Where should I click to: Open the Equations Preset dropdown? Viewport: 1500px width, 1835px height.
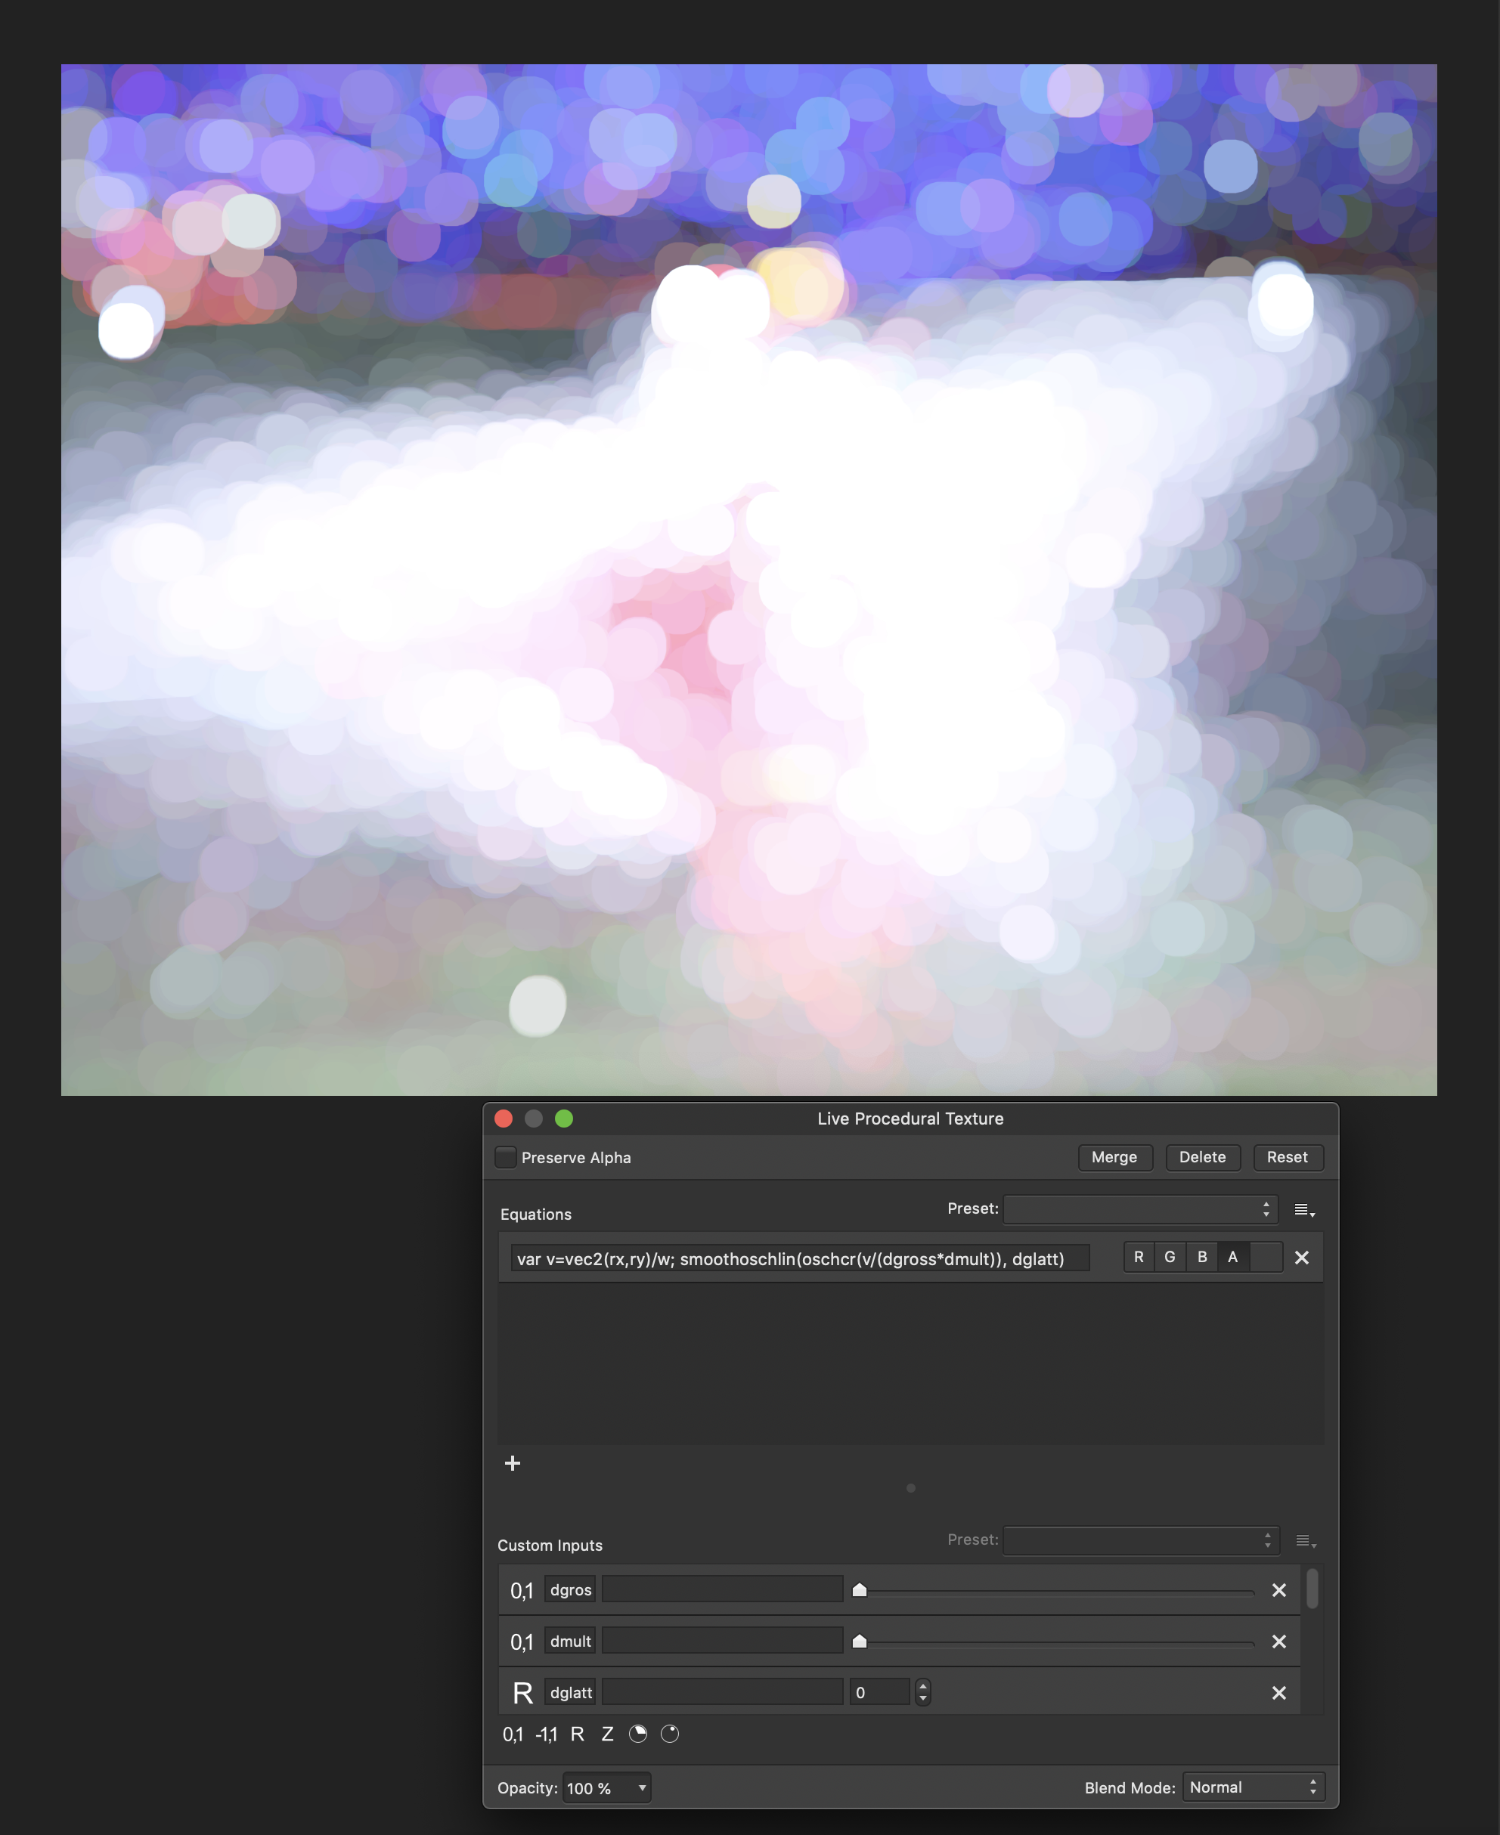click(1141, 1209)
